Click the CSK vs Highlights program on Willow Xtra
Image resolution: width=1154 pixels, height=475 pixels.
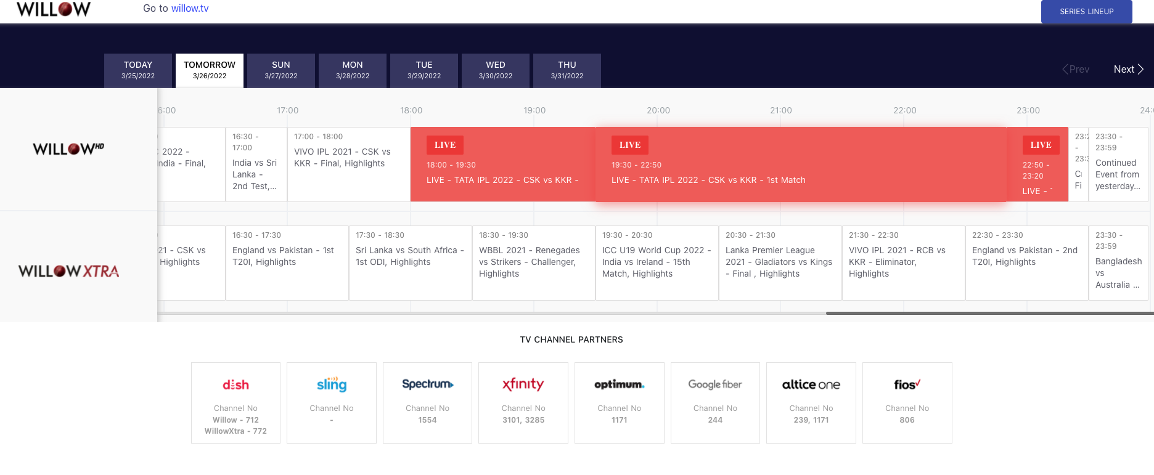click(x=191, y=263)
